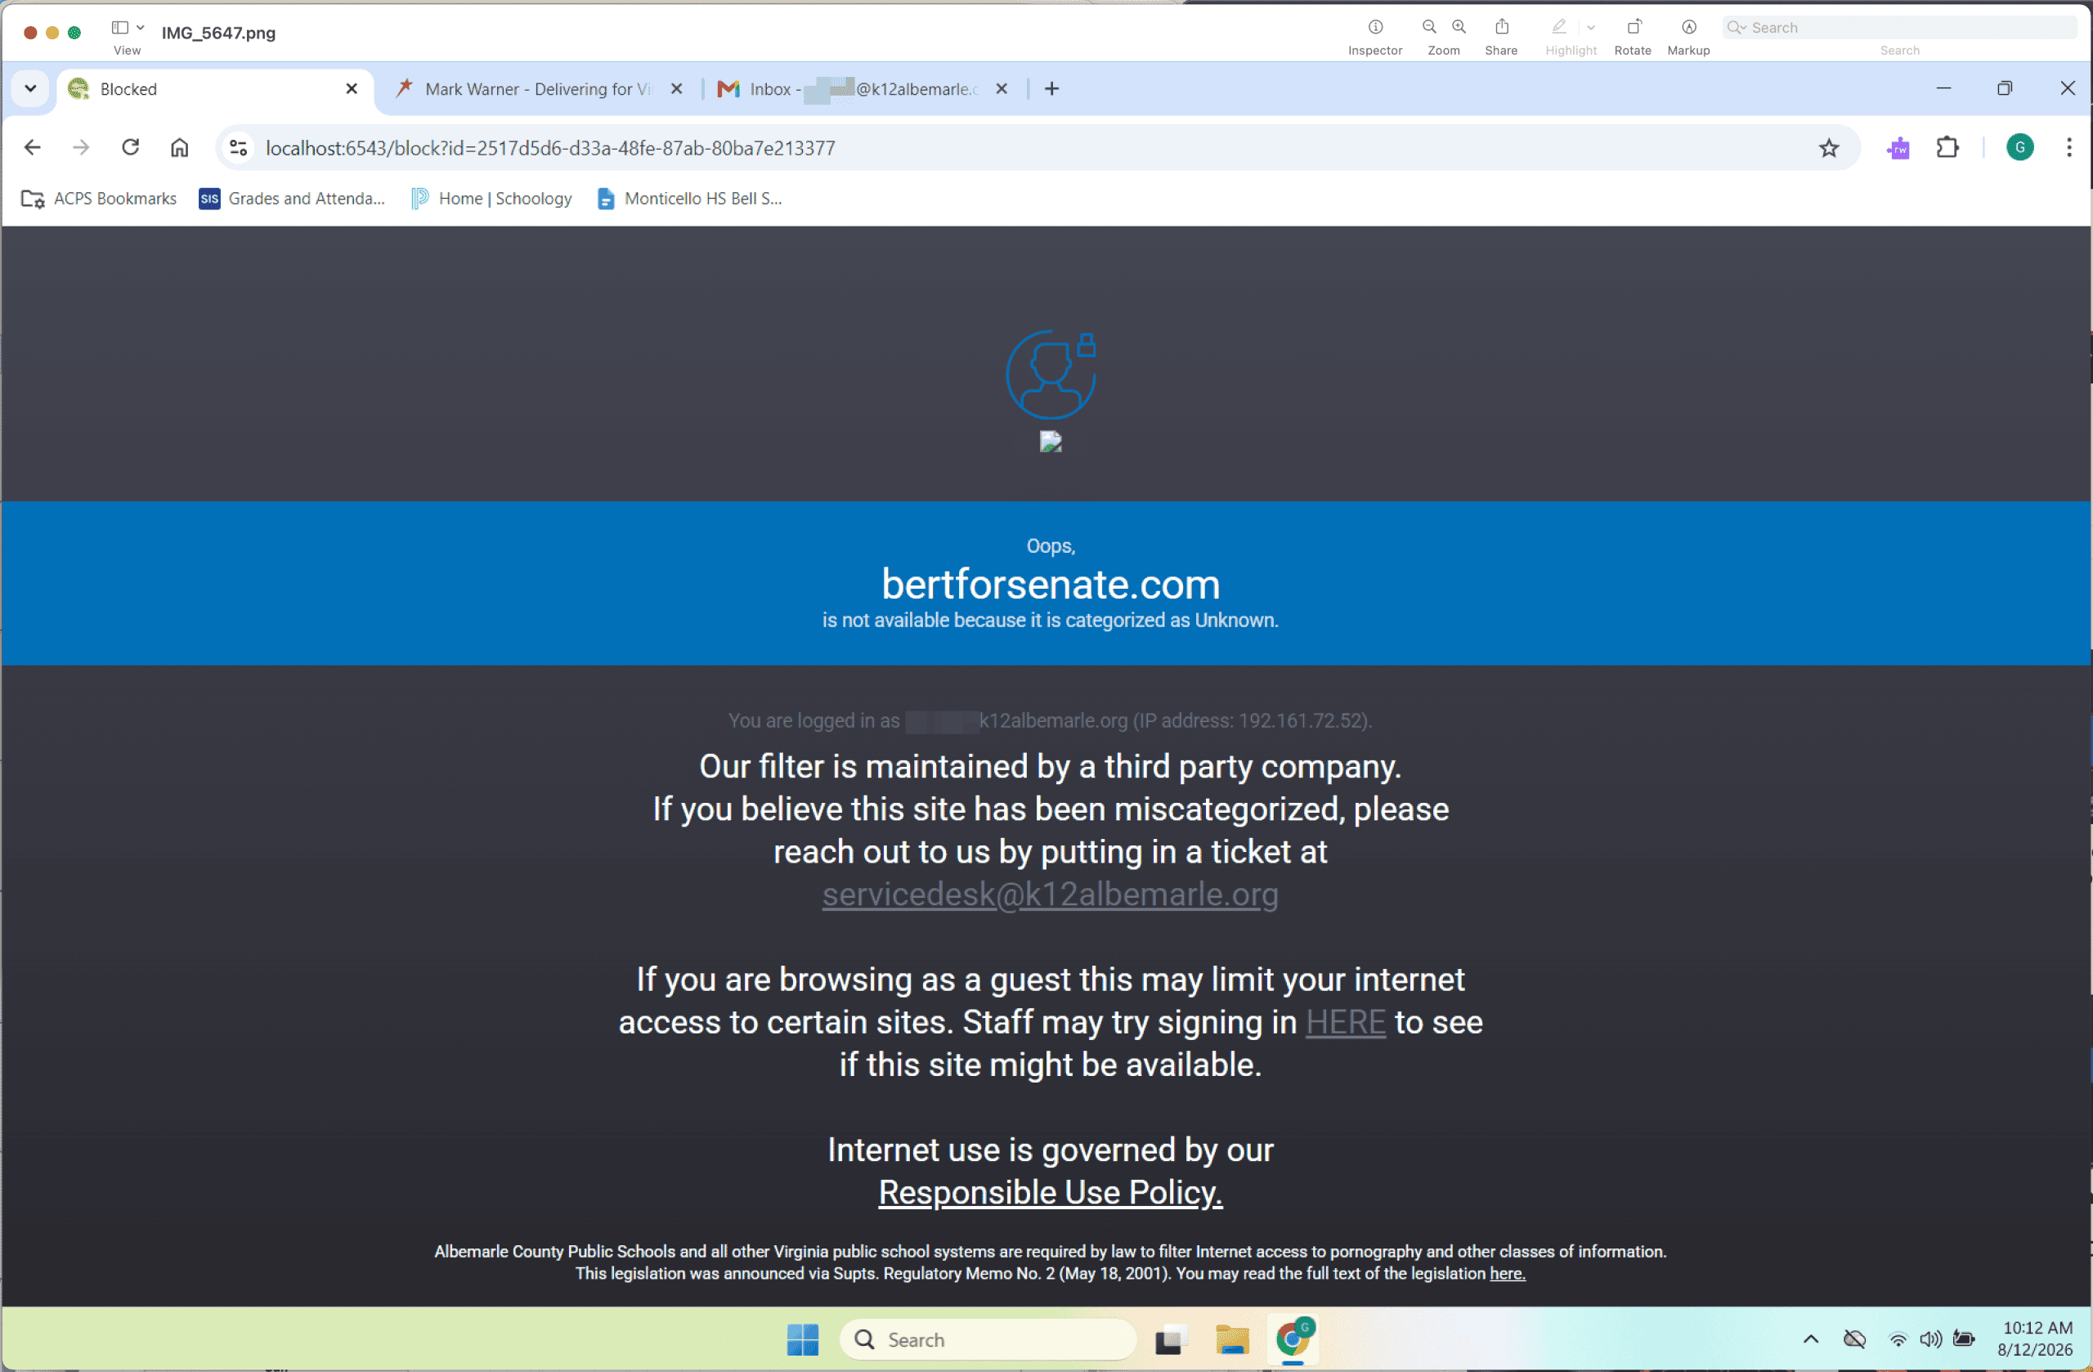Viewport: 2093px width, 1372px height.
Task: Open the Extensions puzzle menu
Action: [x=1948, y=148]
